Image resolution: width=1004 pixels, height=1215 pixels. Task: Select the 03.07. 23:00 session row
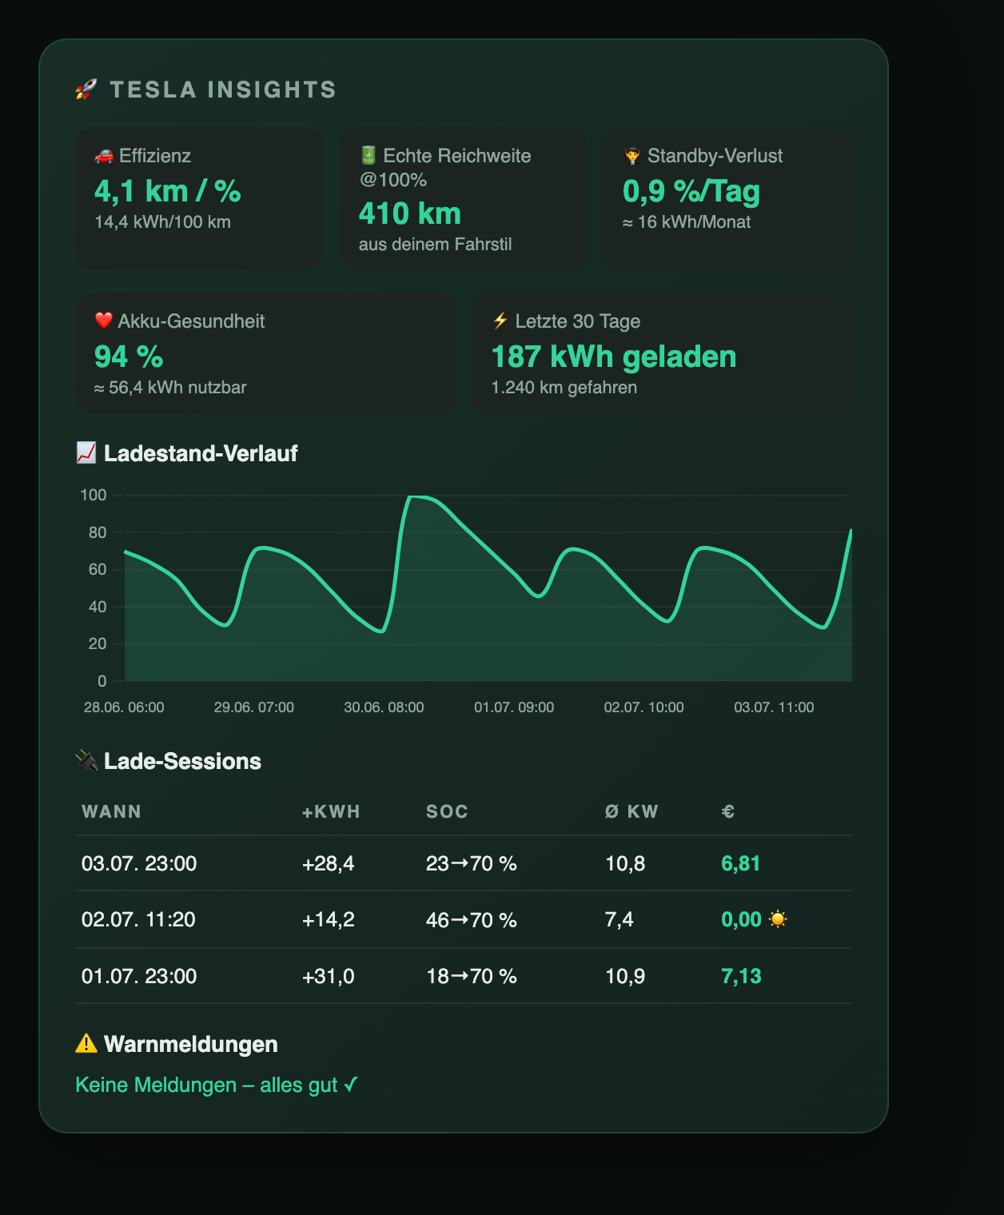pyautogui.click(x=464, y=863)
